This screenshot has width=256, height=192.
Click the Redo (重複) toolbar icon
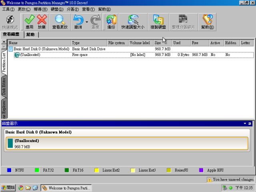96,22
